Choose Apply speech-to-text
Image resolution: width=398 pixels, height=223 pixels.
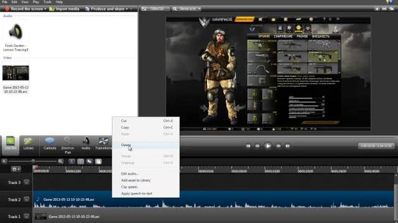point(146,193)
